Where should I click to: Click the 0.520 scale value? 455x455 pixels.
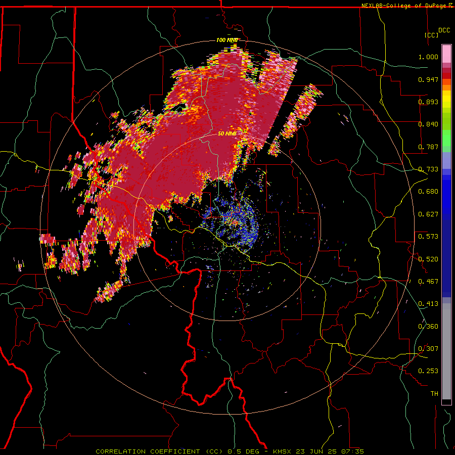pos(428,259)
